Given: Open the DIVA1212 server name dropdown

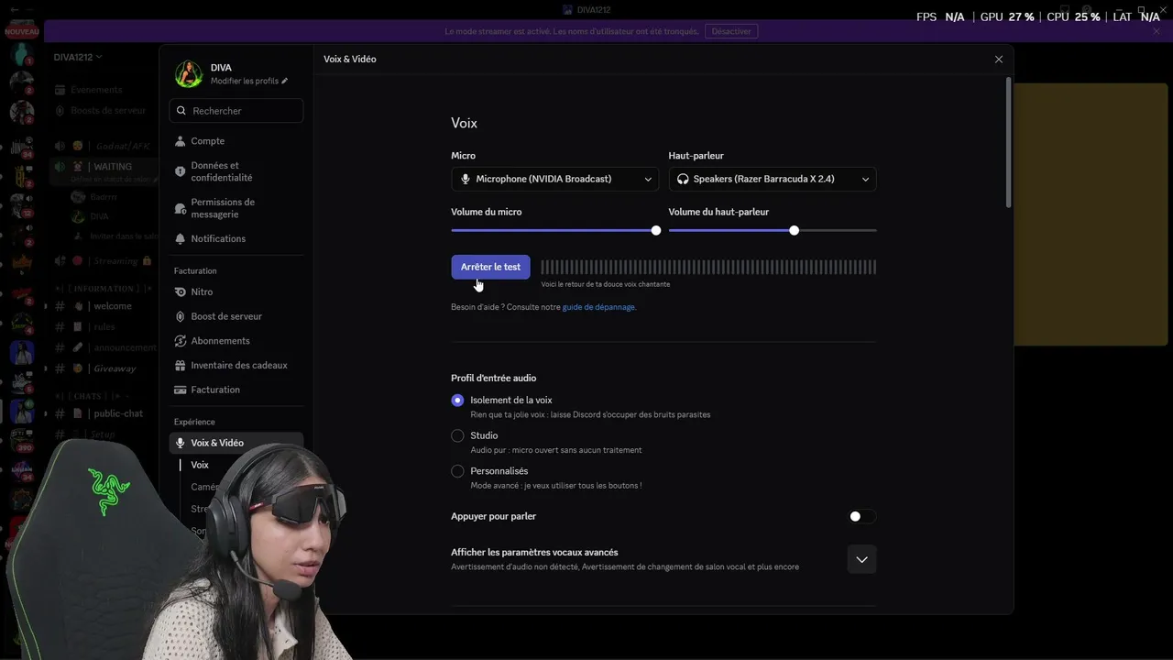Looking at the screenshot, I should coord(78,57).
